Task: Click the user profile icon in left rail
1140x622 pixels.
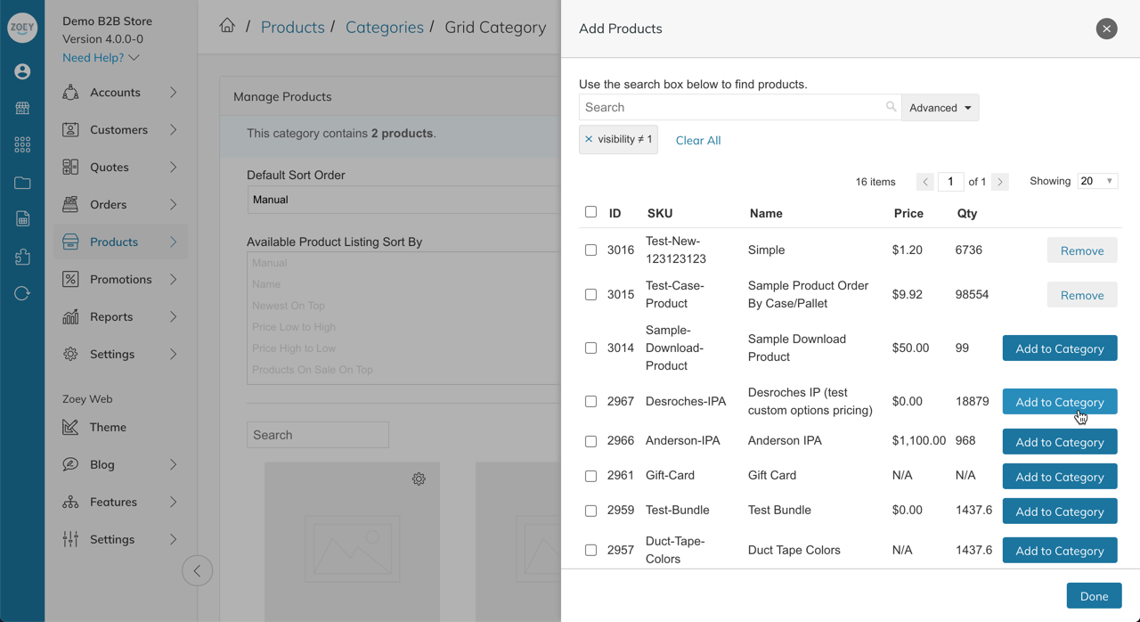Action: (x=22, y=71)
